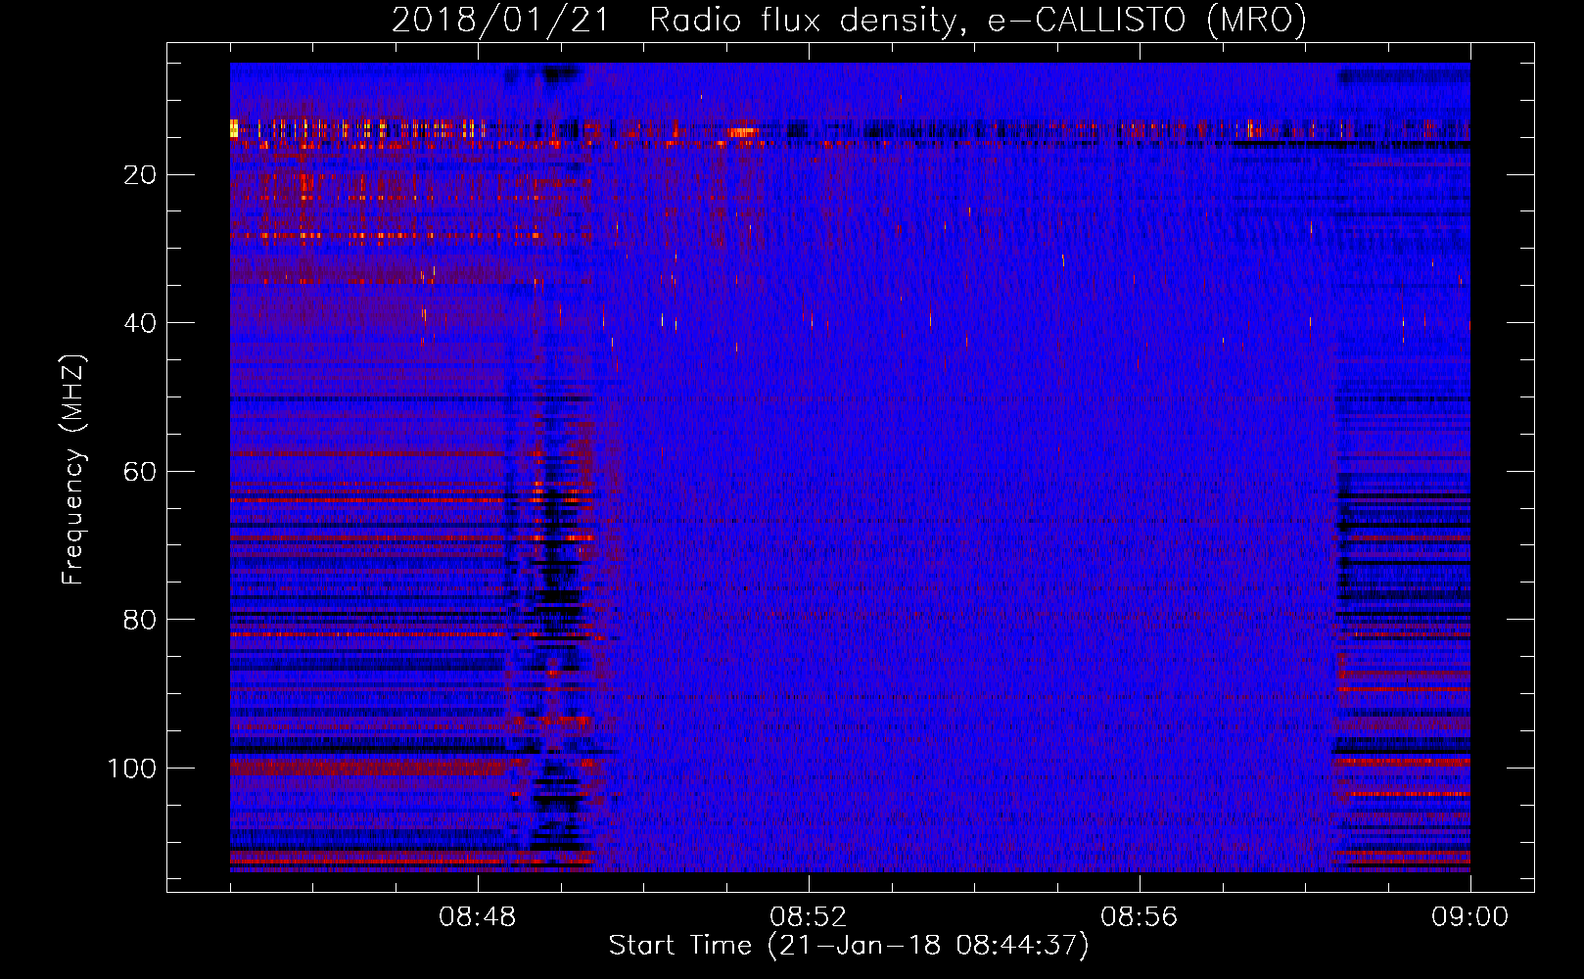Click the 80 MHz frequency tick label
The width and height of the screenshot is (1584, 979).
[x=141, y=620]
